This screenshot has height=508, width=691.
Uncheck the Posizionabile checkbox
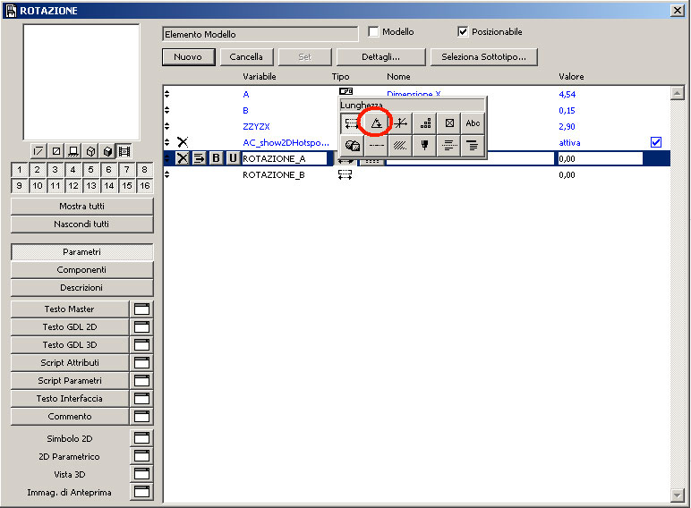[x=463, y=32]
